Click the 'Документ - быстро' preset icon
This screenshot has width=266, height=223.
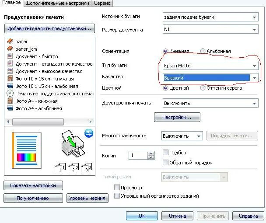[x=10, y=56]
